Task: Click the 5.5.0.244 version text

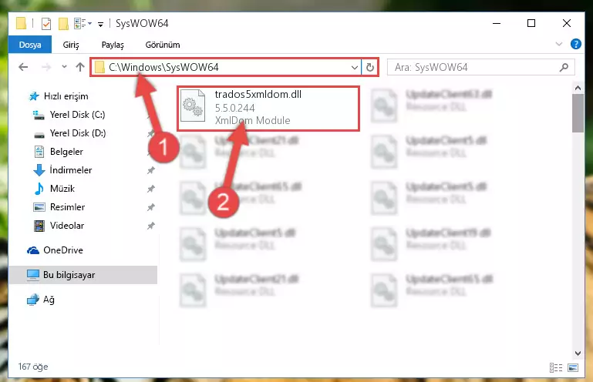Action: [x=234, y=108]
